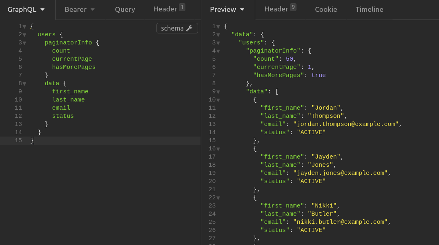Collapse response "paginatorInfo" fold arrow
The width and height of the screenshot is (439, 245).
(x=218, y=51)
